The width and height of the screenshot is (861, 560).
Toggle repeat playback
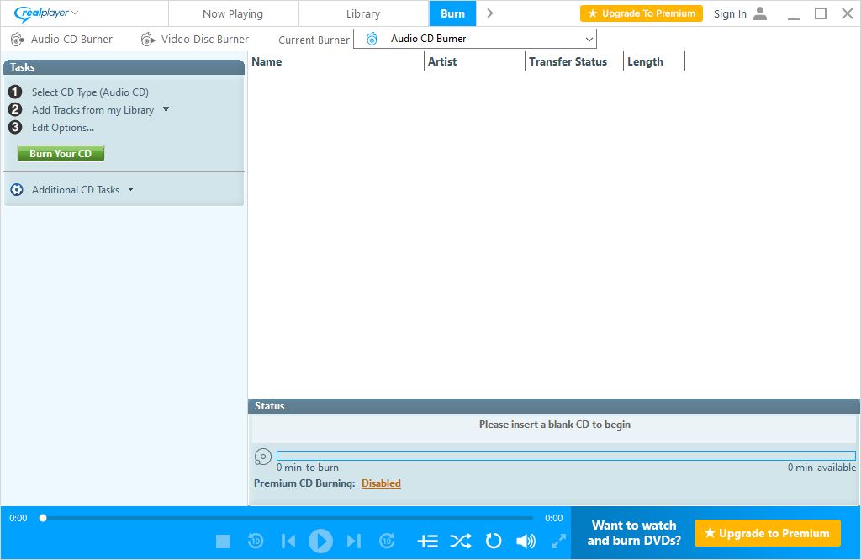tap(493, 541)
